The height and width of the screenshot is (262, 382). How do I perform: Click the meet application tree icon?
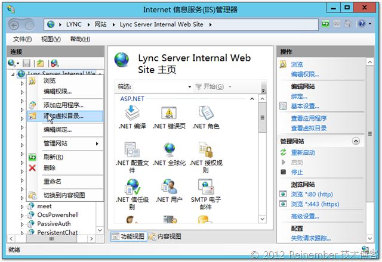click(31, 206)
